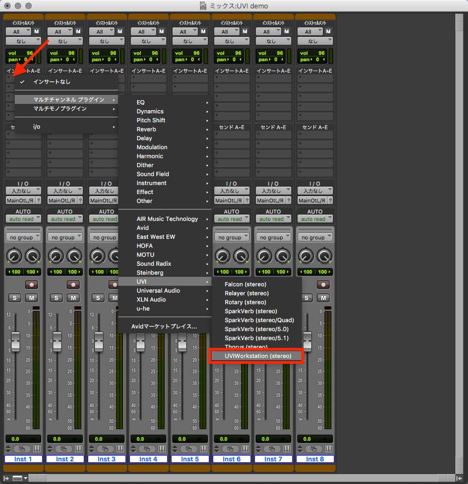Viewport: 468px width, 484px height.
Task: Select UVIWorkstation (stereo) from the UVI submenu
Action: click(256, 356)
